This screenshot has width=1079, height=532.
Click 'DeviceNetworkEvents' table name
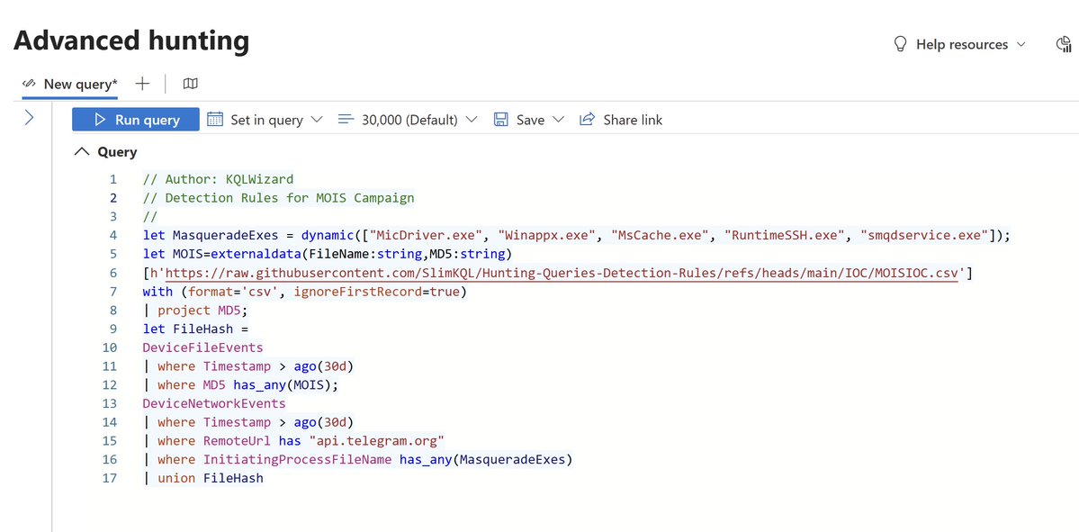pyautogui.click(x=214, y=403)
